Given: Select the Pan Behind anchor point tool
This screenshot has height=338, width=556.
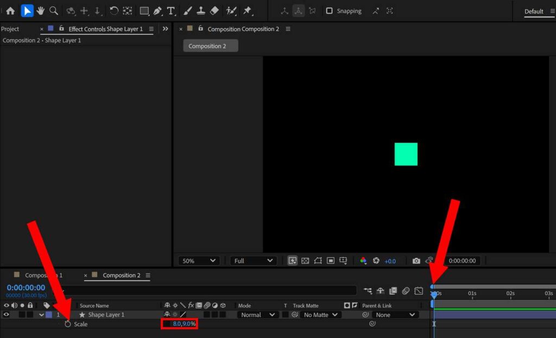Looking at the screenshot, I should pyautogui.click(x=127, y=11).
